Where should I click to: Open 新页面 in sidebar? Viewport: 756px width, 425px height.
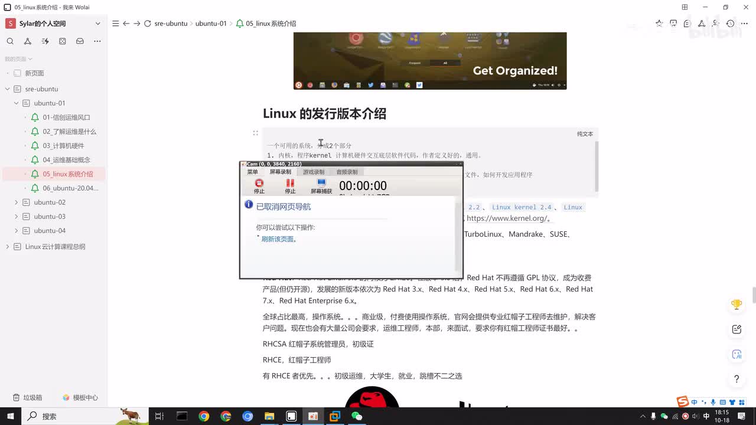[x=34, y=73]
